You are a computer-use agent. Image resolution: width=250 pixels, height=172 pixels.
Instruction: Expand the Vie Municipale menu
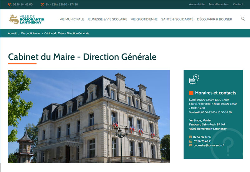click(72, 19)
